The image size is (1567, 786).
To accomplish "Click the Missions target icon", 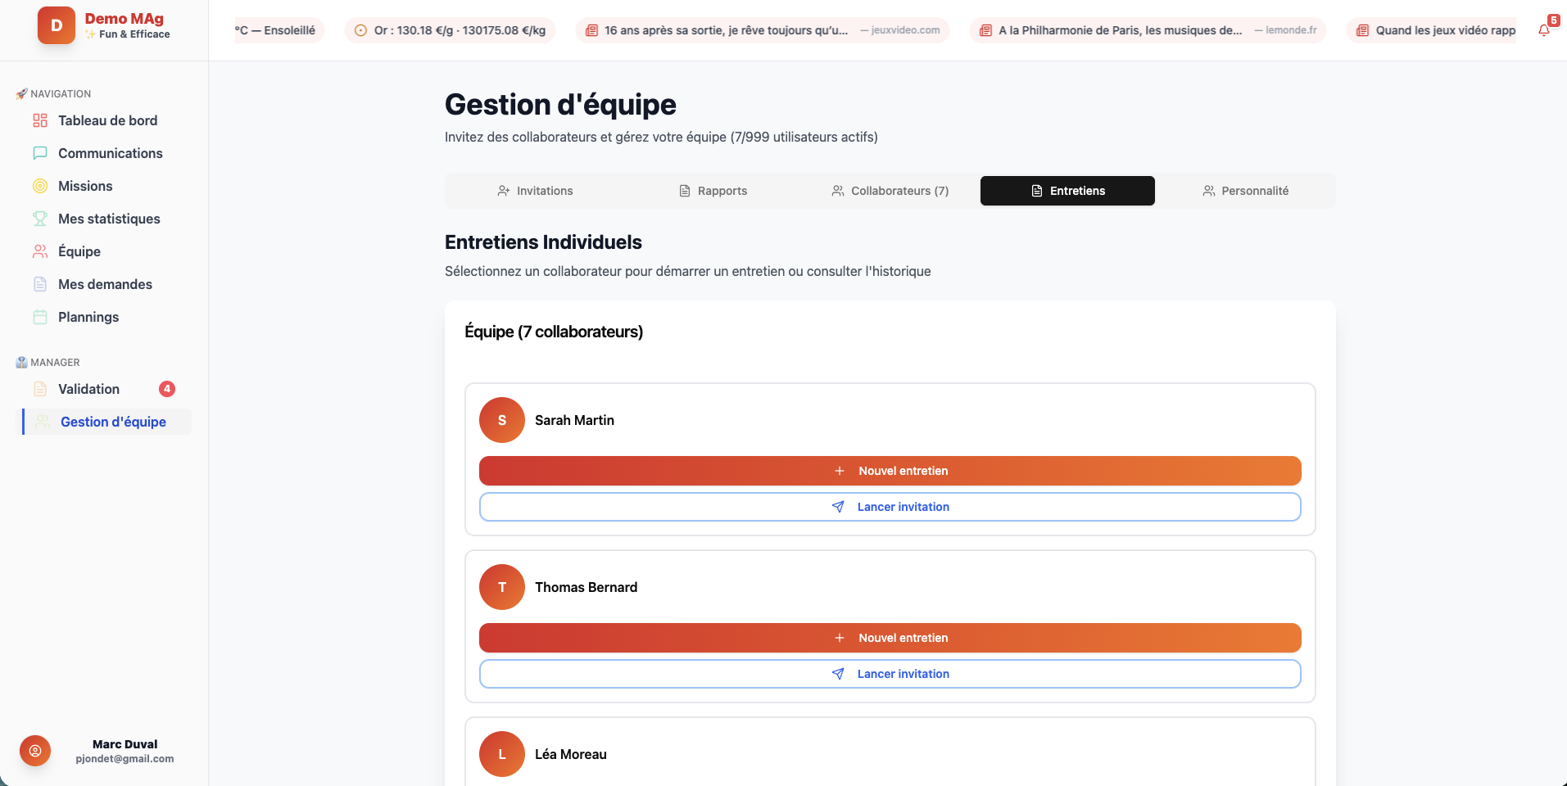I will click(40, 186).
